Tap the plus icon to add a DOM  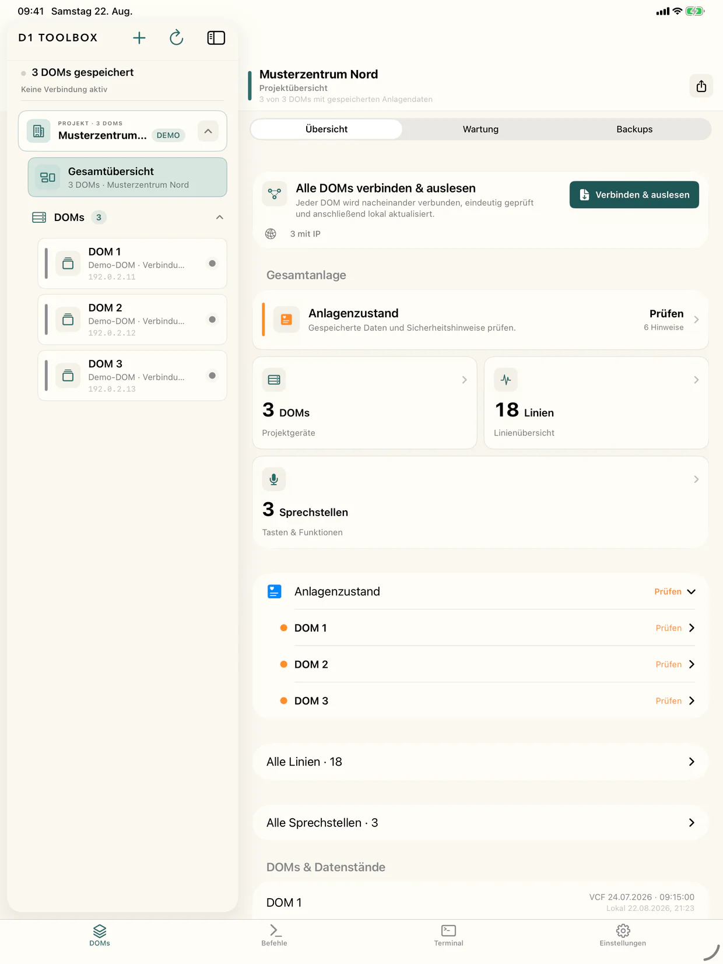coord(139,38)
